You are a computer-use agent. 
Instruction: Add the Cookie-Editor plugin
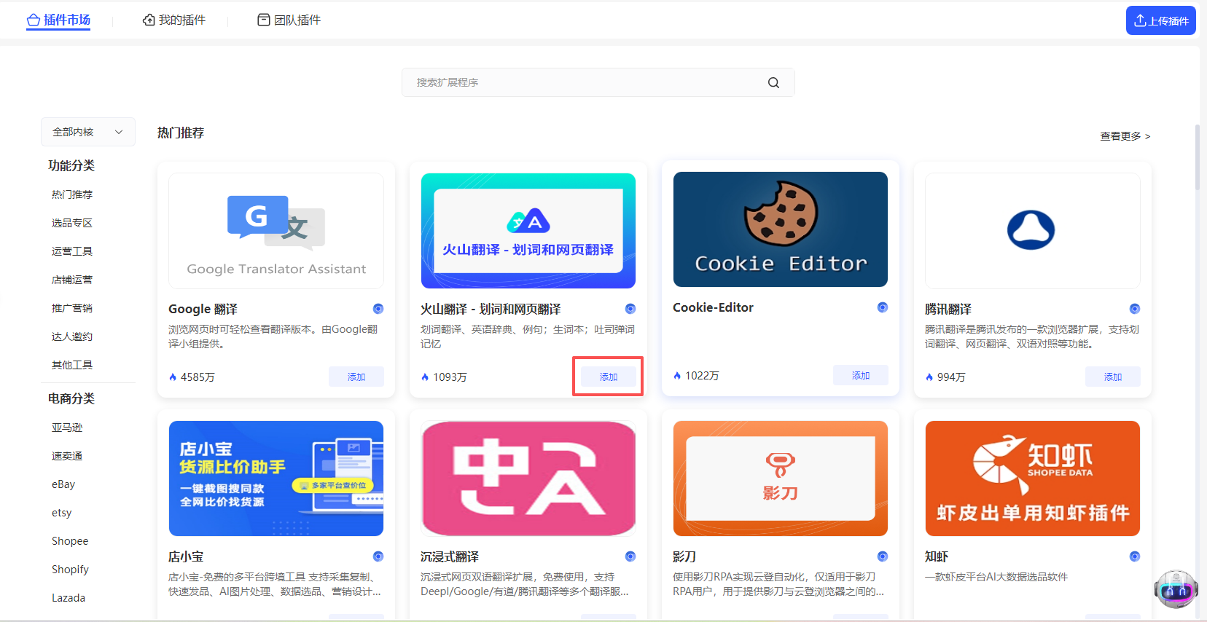coord(861,375)
